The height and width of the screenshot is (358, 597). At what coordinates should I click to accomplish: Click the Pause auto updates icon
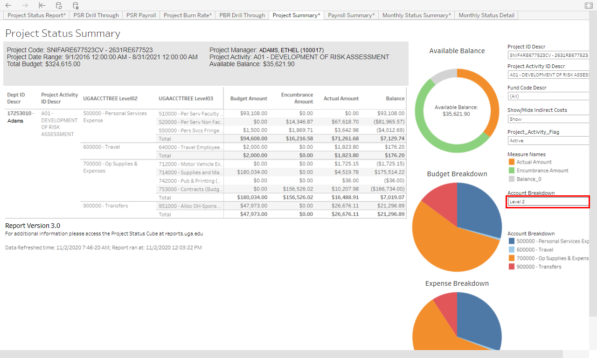[76, 6]
